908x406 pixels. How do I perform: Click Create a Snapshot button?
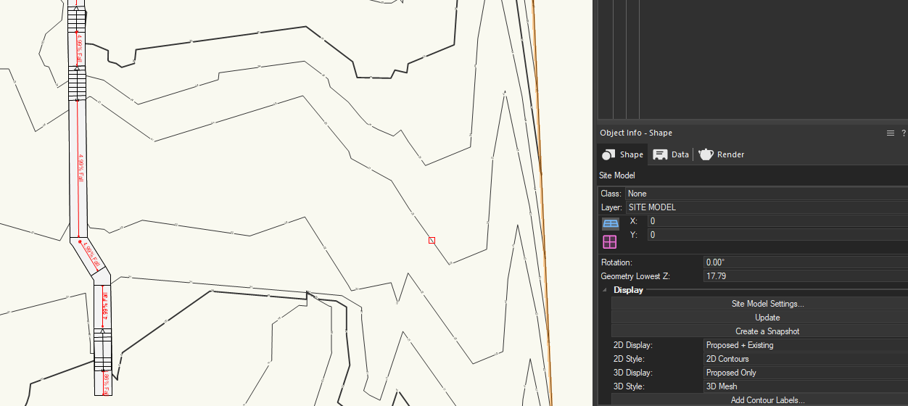click(767, 331)
